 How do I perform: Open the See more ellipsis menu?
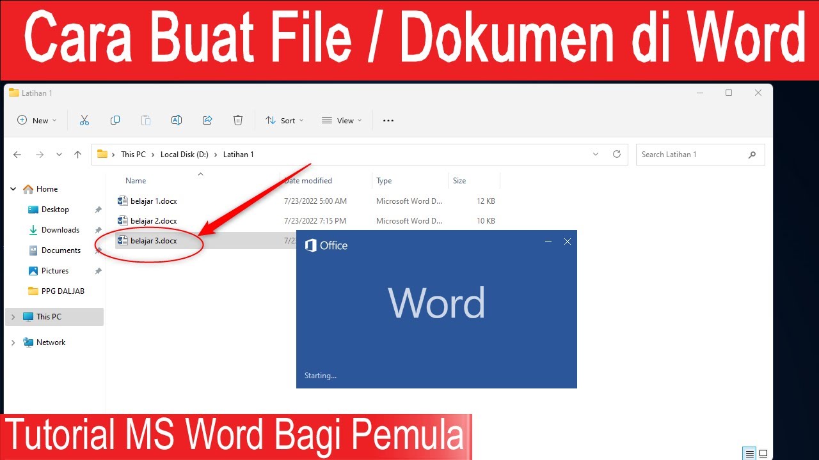coord(388,120)
